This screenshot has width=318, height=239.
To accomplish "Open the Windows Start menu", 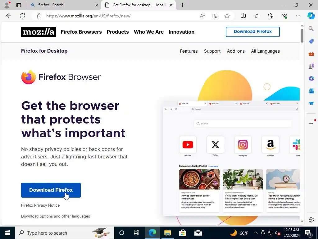I will pos(7,233).
